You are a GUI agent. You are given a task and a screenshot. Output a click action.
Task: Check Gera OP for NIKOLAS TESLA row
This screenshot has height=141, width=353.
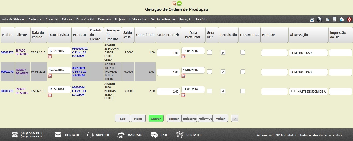tap(209, 91)
